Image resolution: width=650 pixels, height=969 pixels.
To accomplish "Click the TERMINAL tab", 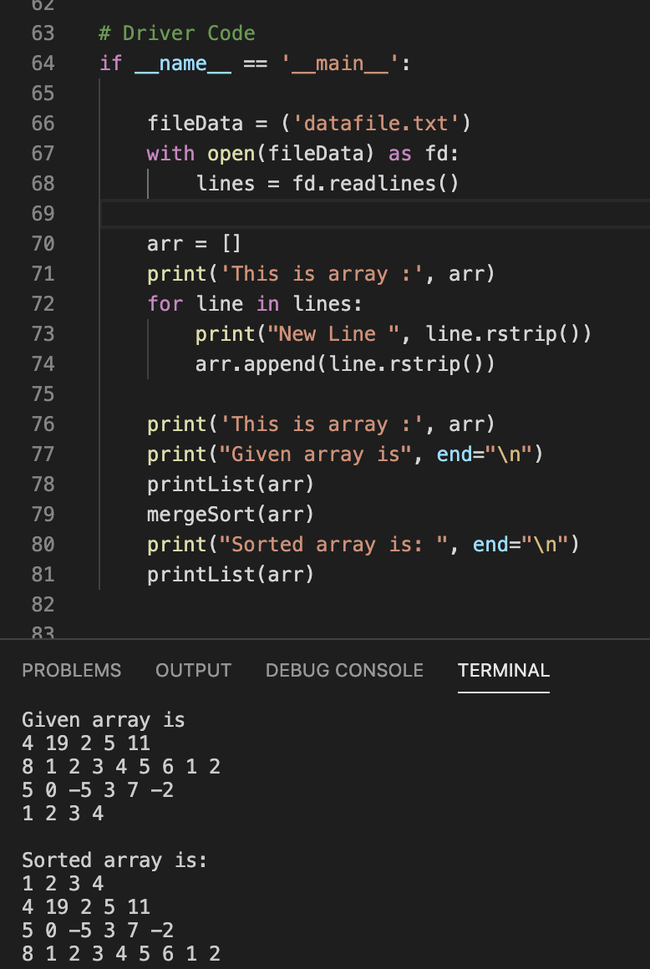I will pyautogui.click(x=503, y=670).
